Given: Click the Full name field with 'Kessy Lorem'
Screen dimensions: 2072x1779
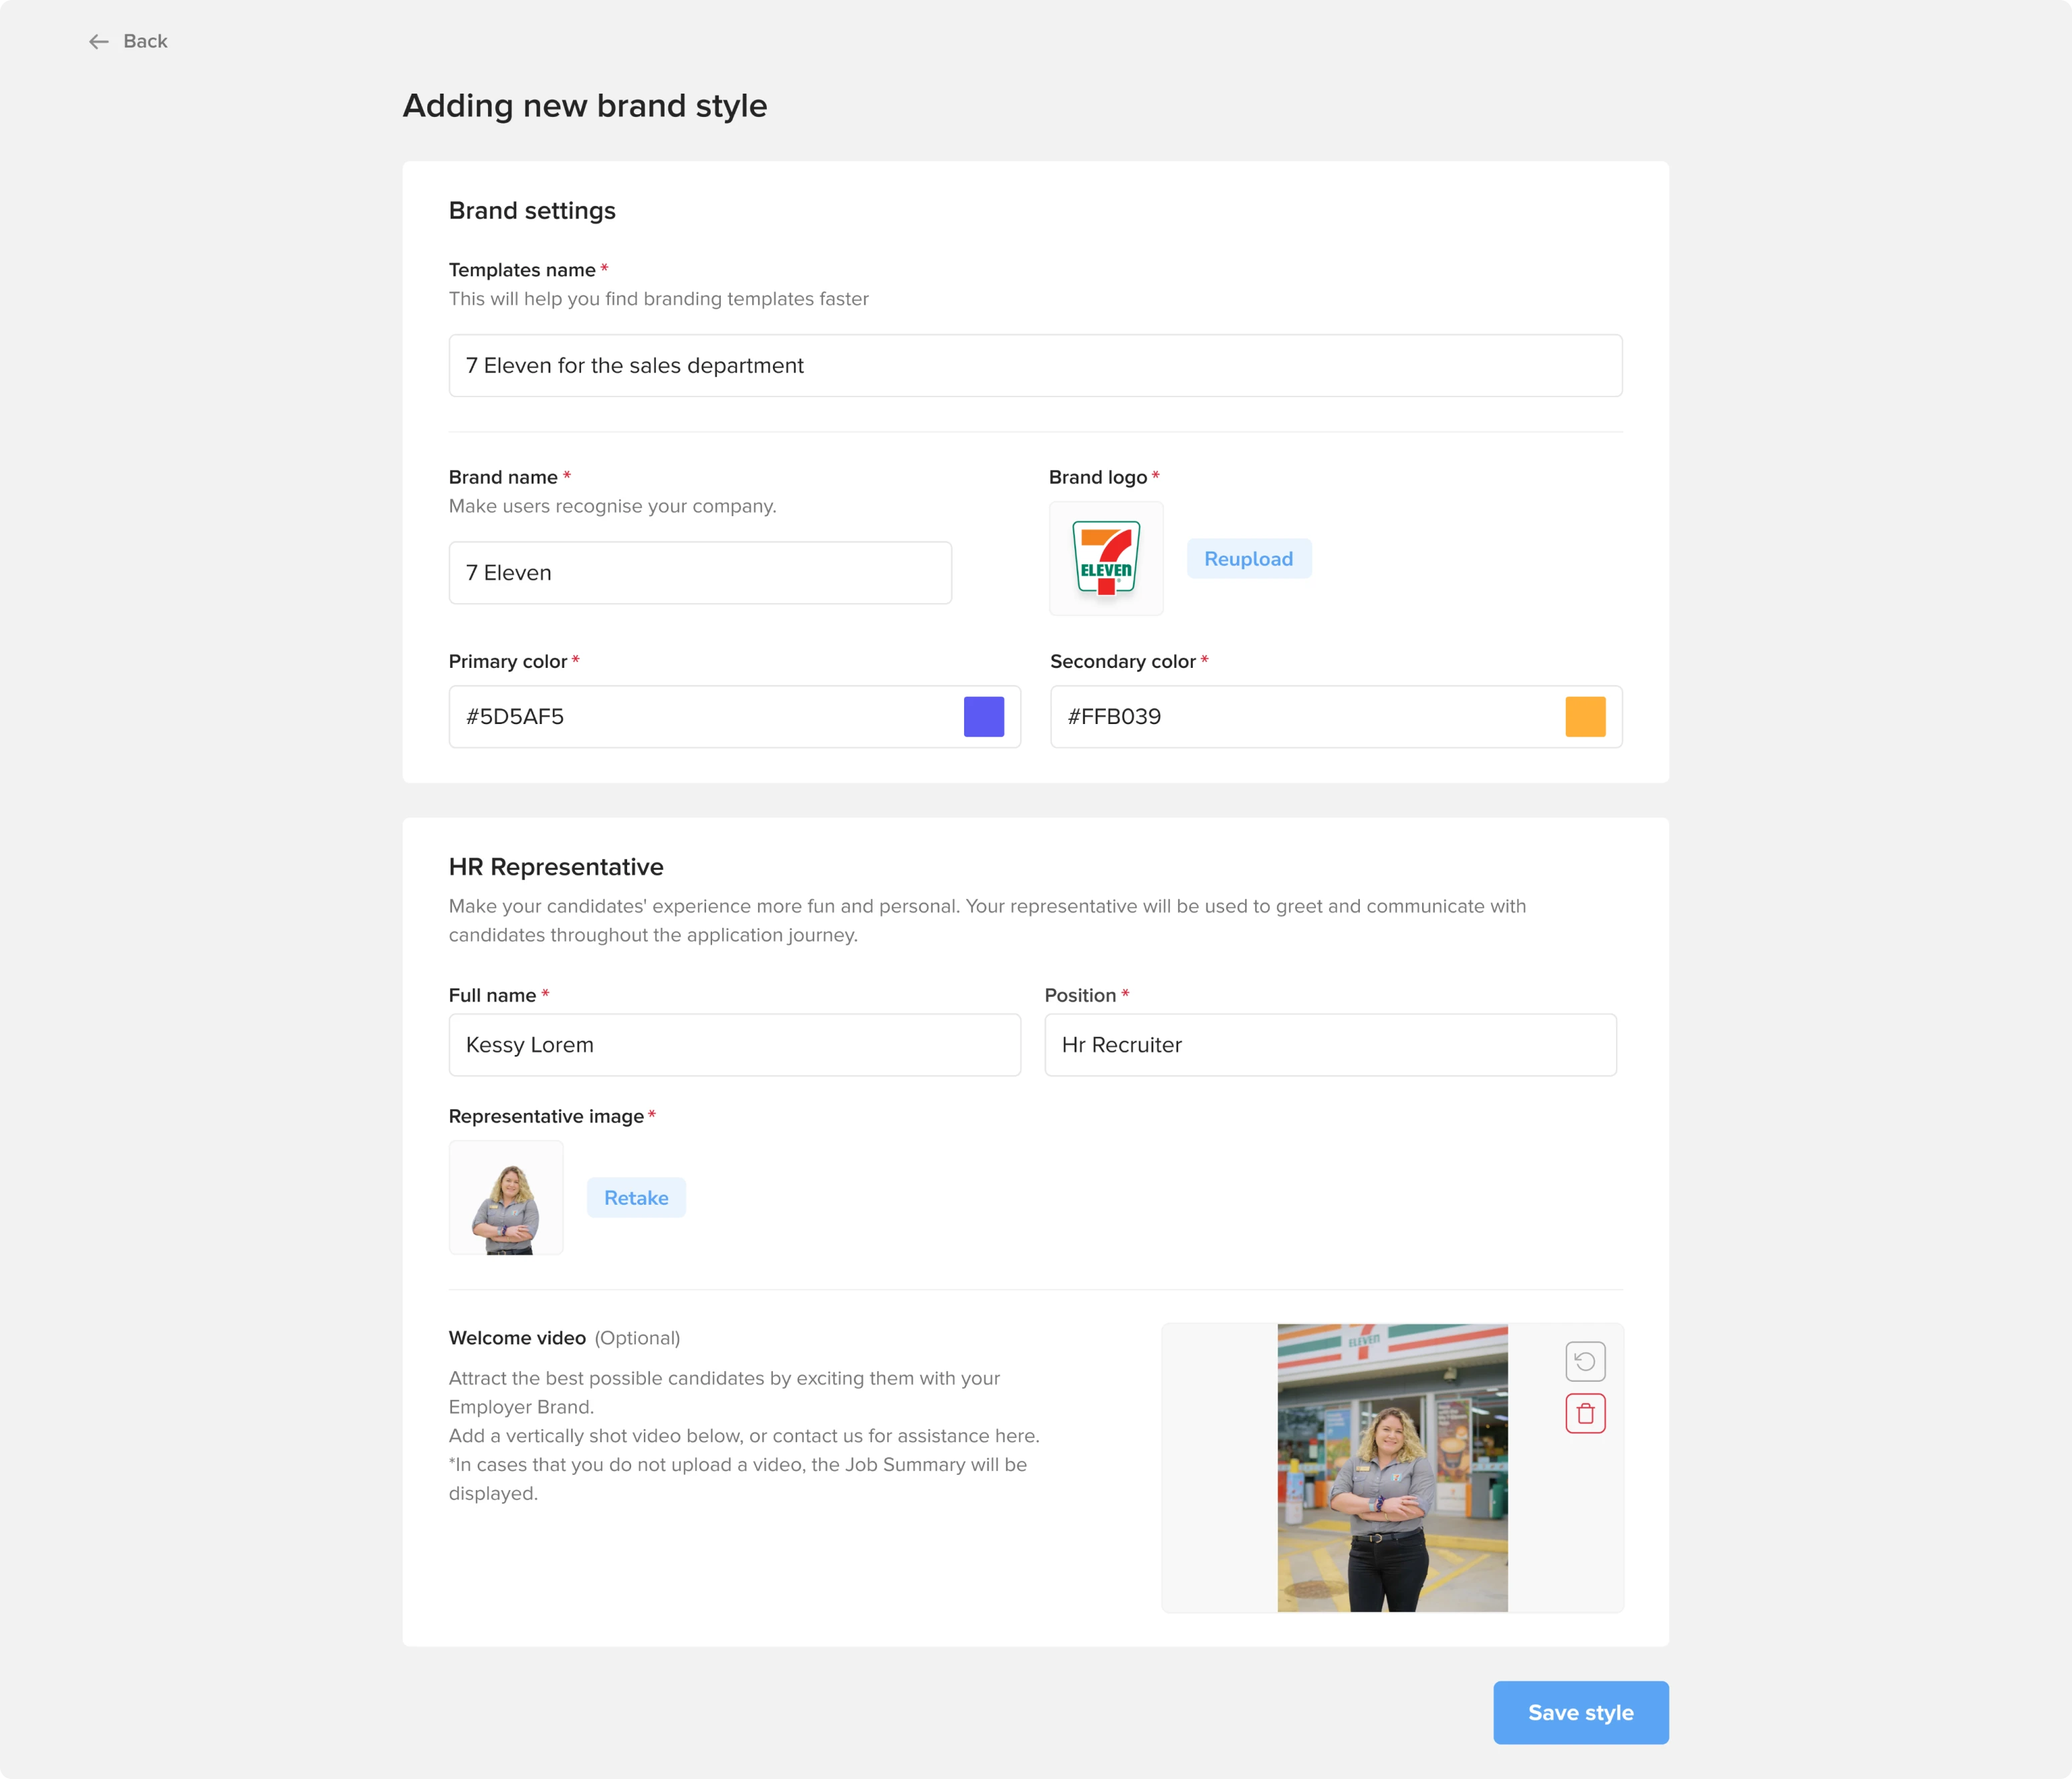Looking at the screenshot, I should tap(734, 1044).
